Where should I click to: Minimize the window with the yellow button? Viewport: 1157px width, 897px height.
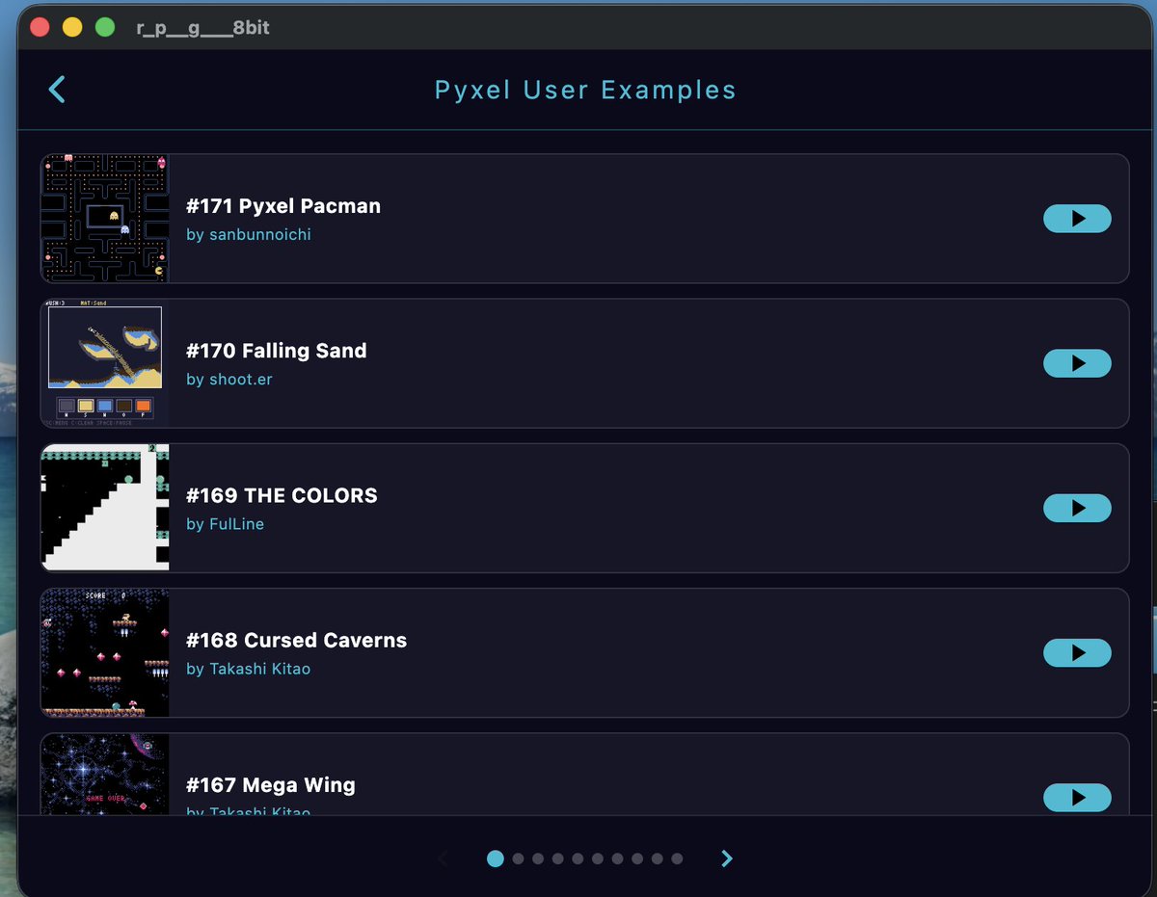click(x=72, y=27)
